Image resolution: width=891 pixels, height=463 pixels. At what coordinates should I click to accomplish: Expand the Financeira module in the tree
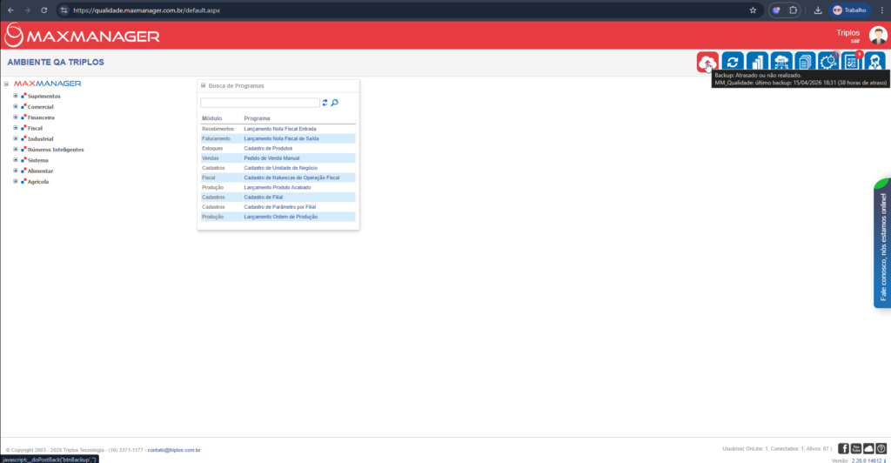tap(16, 117)
